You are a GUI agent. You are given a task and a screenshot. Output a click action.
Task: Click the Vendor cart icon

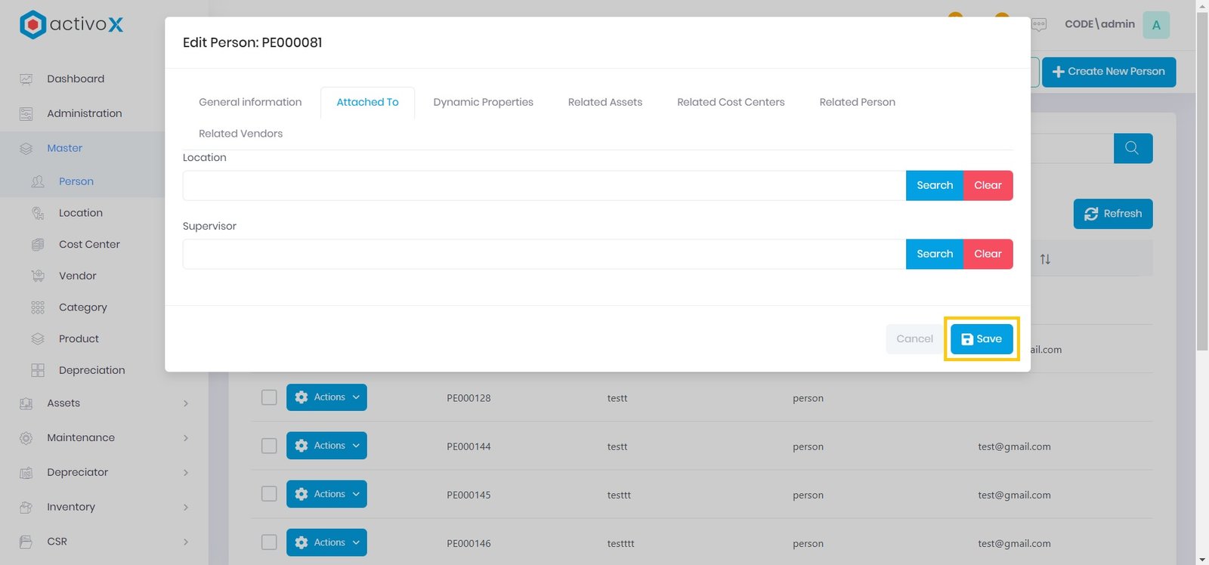38,276
